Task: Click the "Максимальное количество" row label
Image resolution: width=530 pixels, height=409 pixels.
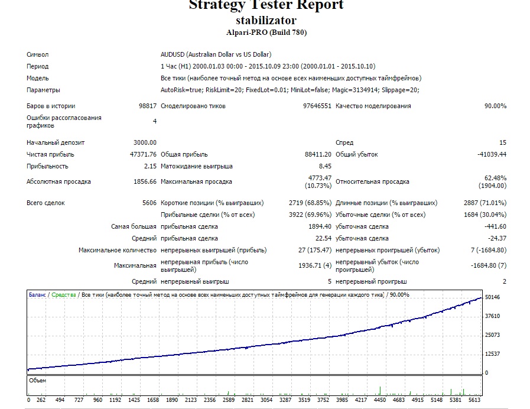Action: point(118,250)
